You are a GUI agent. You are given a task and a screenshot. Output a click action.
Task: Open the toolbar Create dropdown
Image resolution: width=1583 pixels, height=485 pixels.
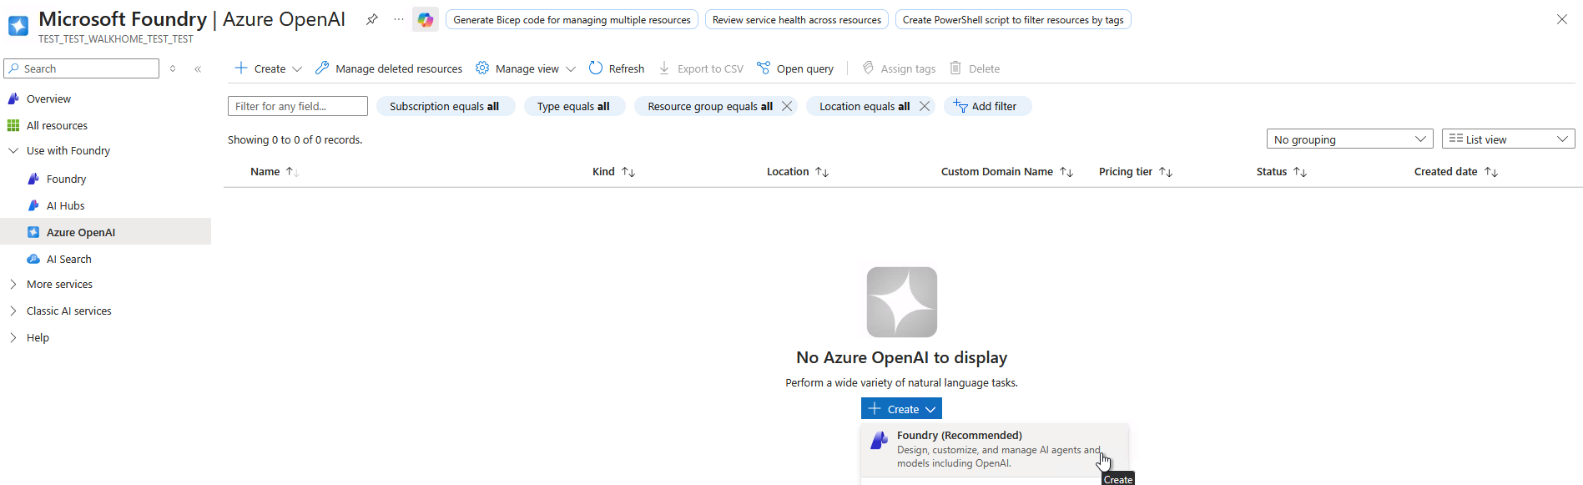tap(268, 68)
